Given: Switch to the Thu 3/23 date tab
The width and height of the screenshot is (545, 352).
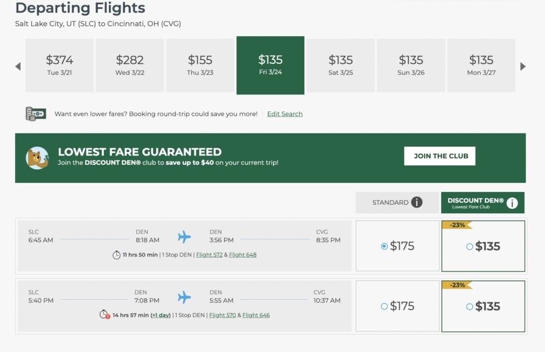Looking at the screenshot, I should point(200,65).
